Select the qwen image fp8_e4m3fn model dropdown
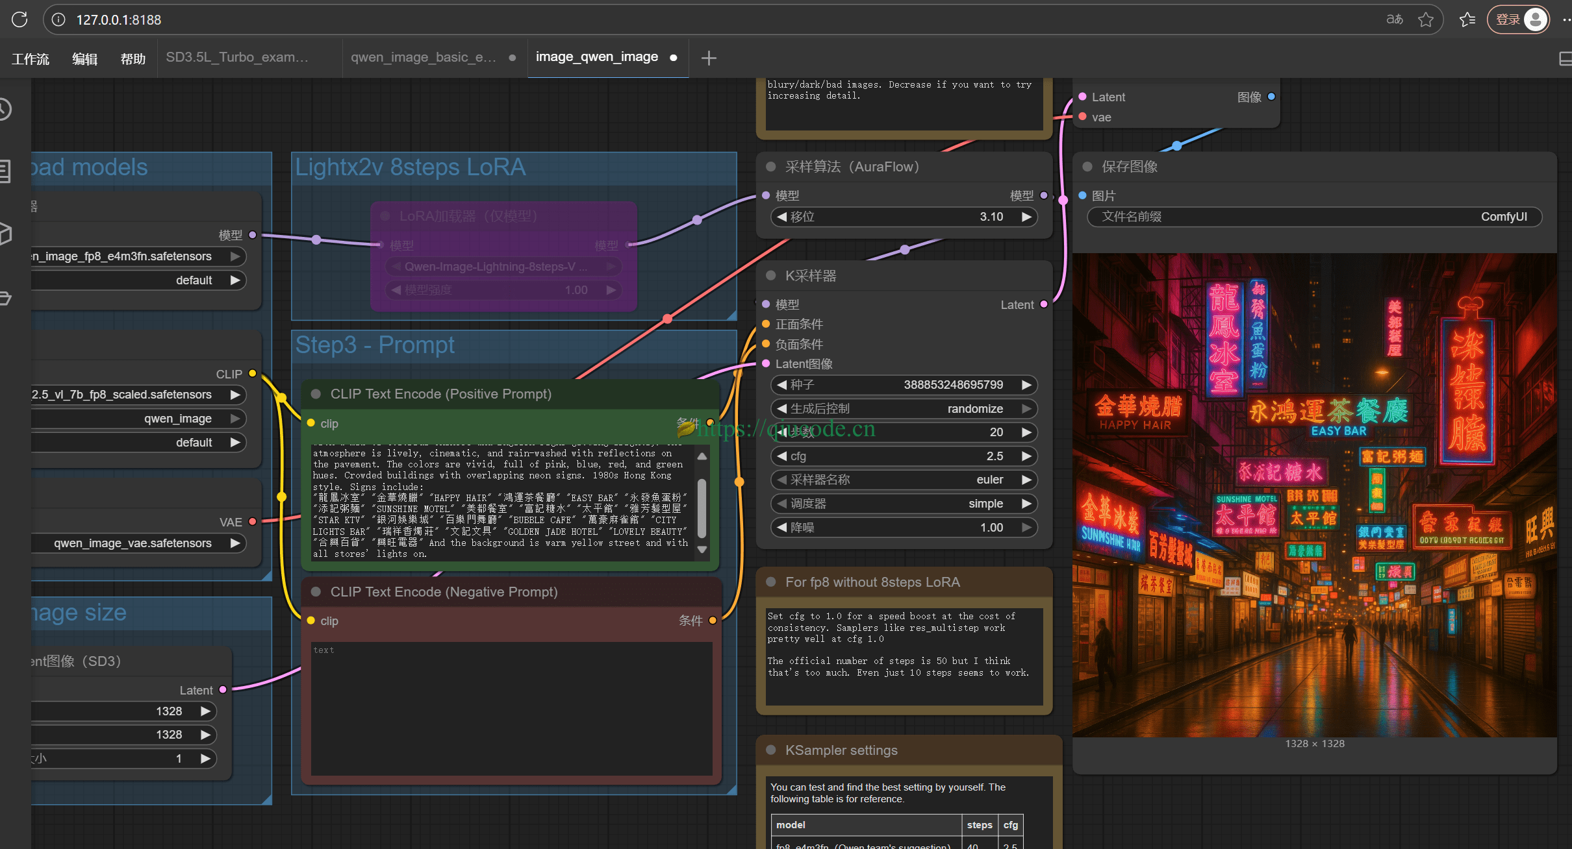The width and height of the screenshot is (1572, 849). pyautogui.click(x=138, y=256)
